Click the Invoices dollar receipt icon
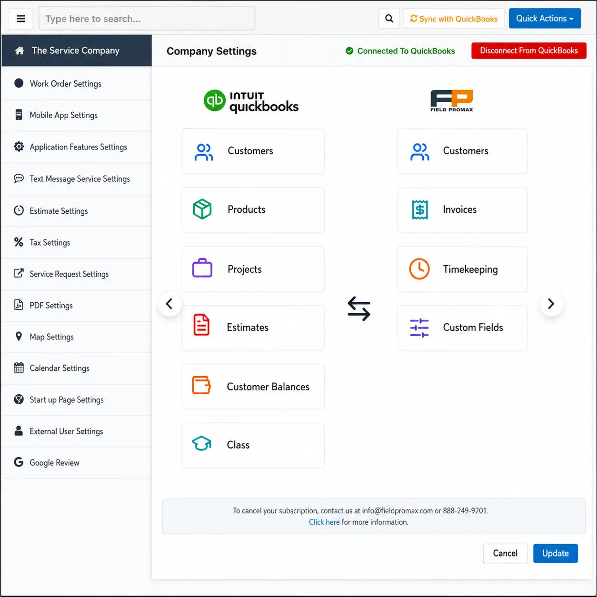Screen dimensions: 597x597 tap(420, 210)
